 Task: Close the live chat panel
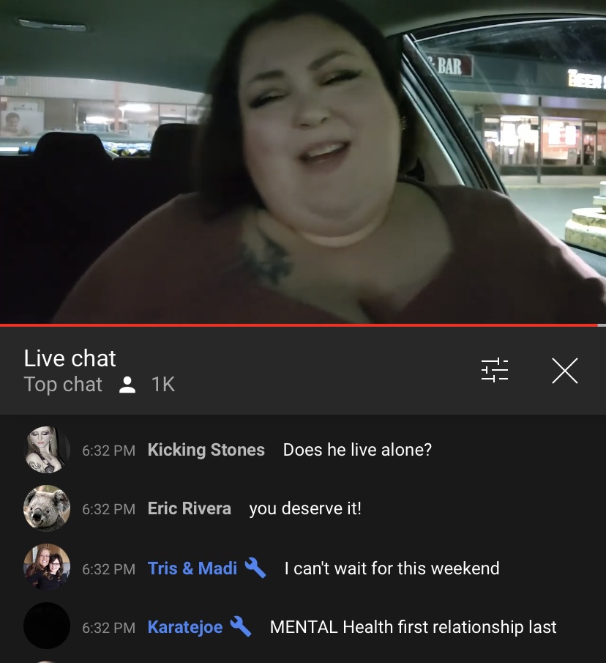point(564,371)
